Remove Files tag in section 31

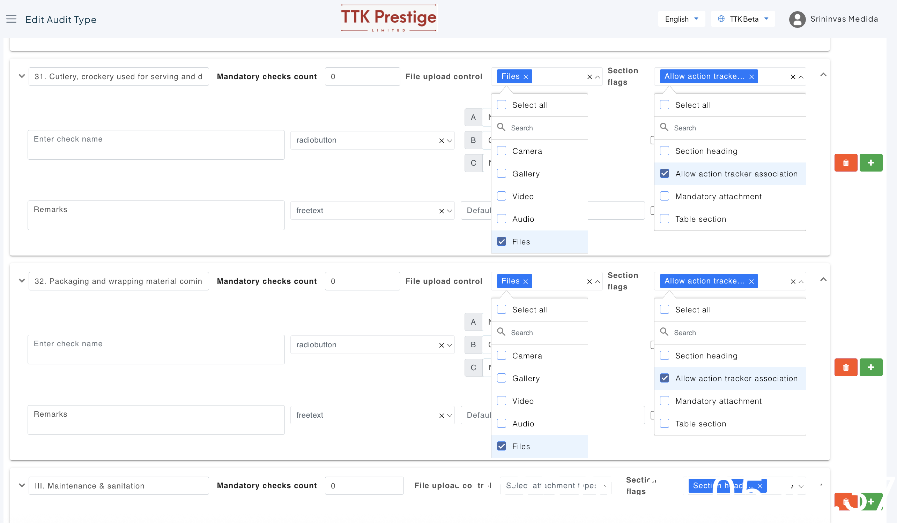click(526, 77)
